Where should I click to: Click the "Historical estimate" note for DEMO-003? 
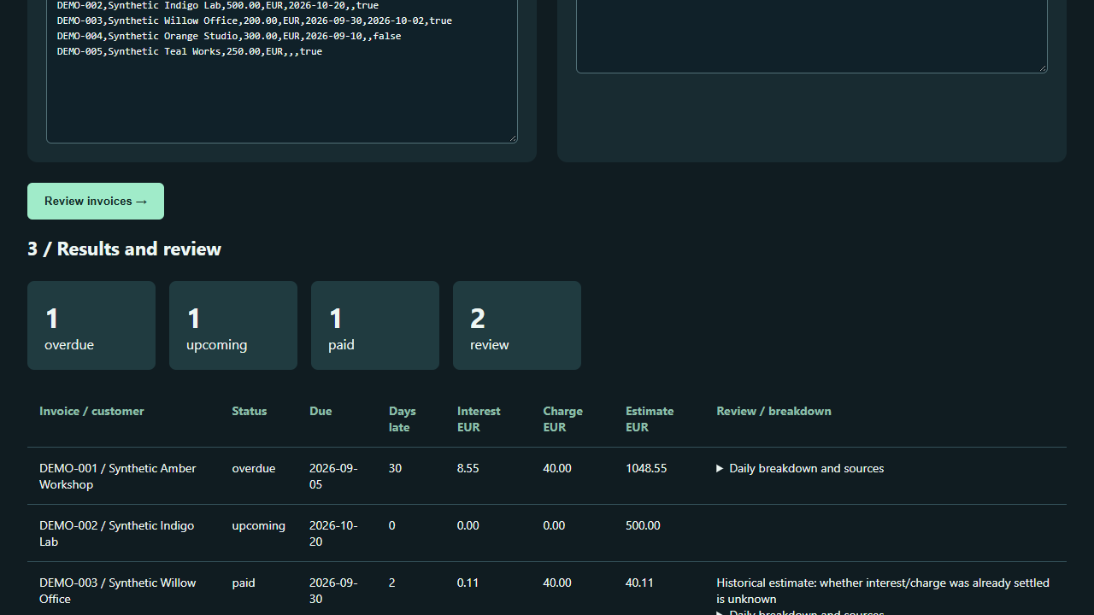tap(883, 590)
